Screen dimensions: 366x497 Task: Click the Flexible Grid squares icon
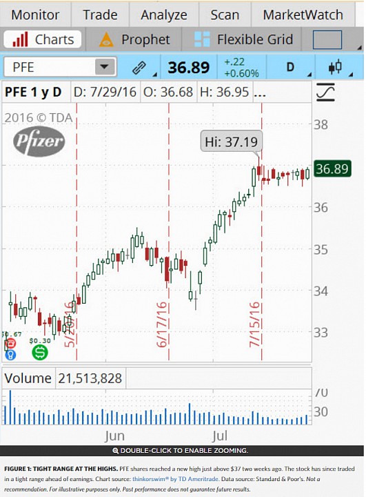click(202, 39)
